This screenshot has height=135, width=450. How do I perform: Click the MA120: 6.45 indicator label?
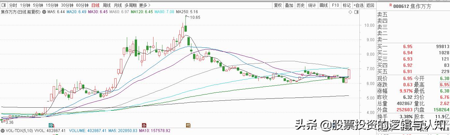point(142,12)
